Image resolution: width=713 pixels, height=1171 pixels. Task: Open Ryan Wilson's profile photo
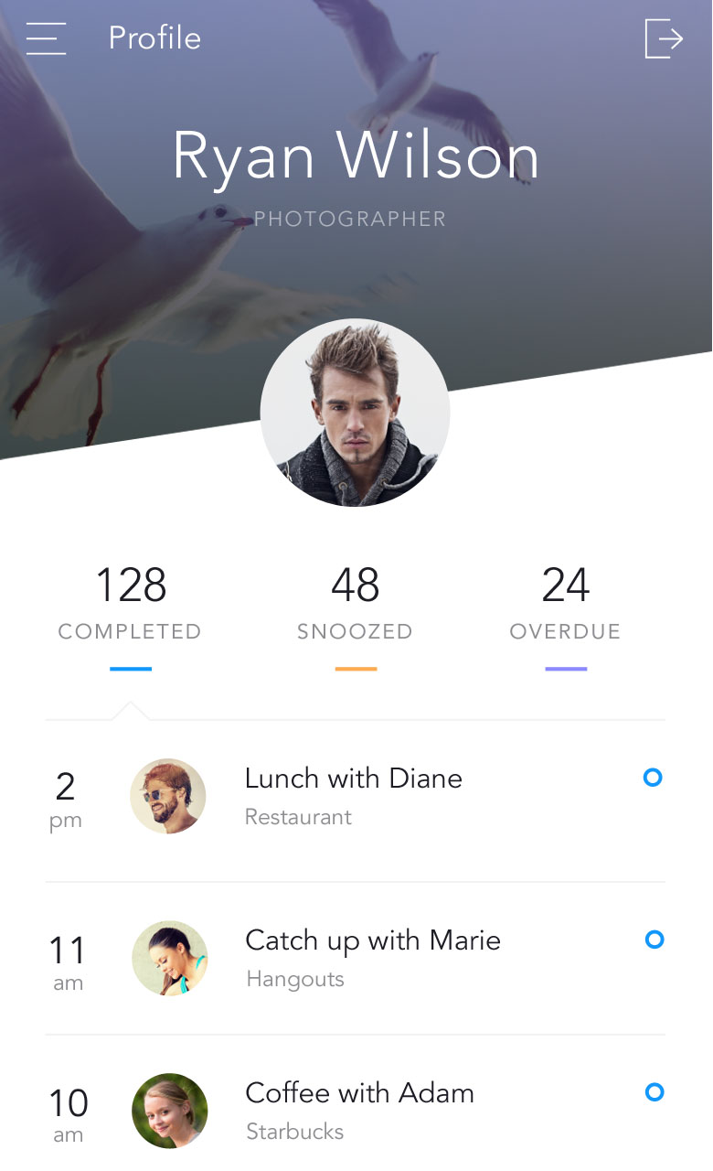[355, 413]
